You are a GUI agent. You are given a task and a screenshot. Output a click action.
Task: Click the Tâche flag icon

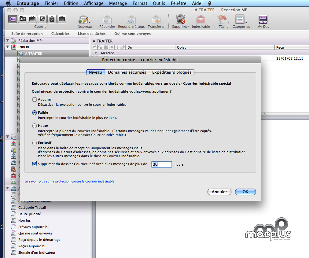pos(222,19)
